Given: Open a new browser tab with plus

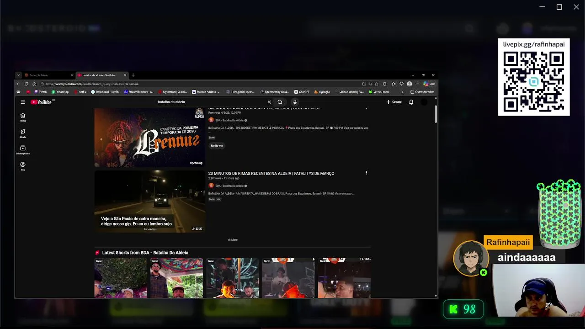Looking at the screenshot, I should point(133,75).
